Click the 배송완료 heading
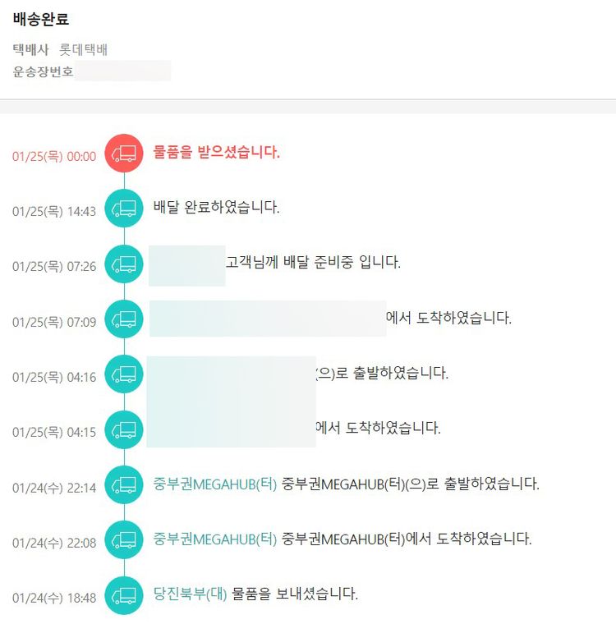Viewport: 616px width, 624px height. tap(41, 20)
